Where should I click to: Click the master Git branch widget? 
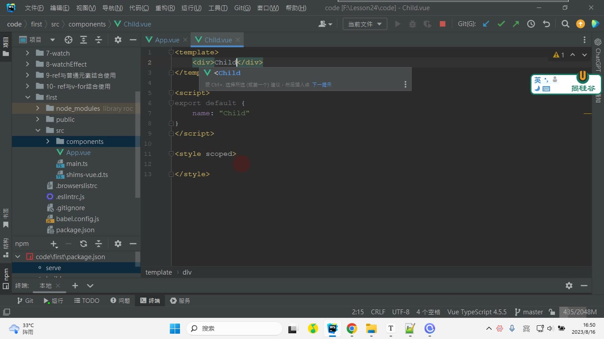coord(529,312)
